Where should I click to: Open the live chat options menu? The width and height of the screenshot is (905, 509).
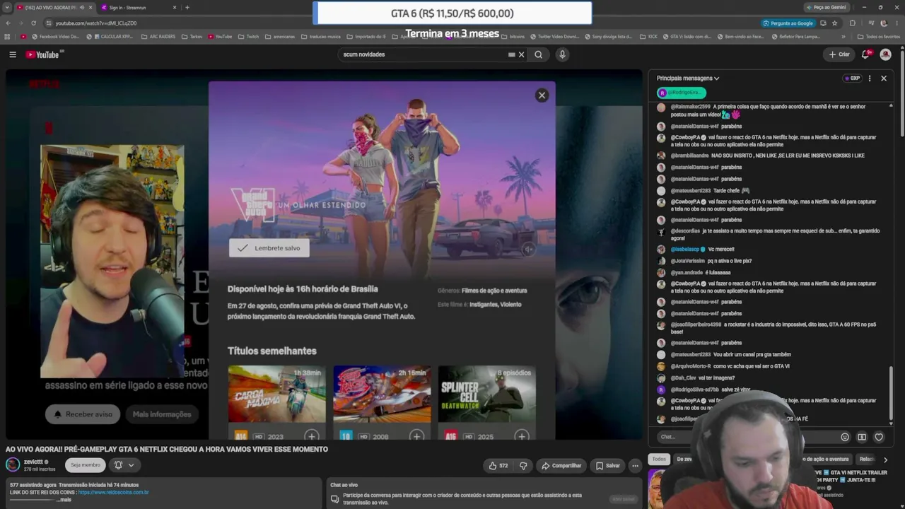click(870, 78)
